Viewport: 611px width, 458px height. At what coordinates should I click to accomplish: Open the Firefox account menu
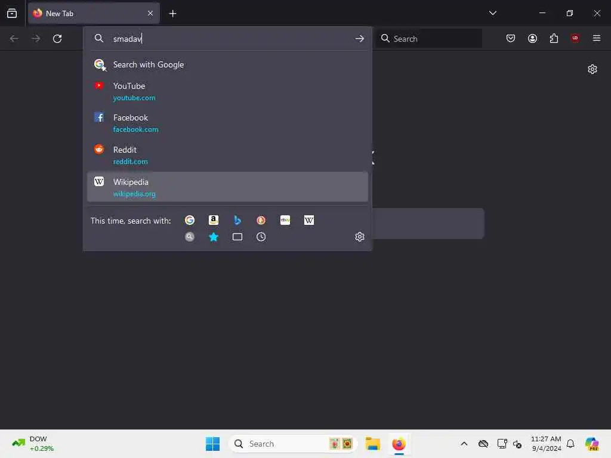coord(532,38)
